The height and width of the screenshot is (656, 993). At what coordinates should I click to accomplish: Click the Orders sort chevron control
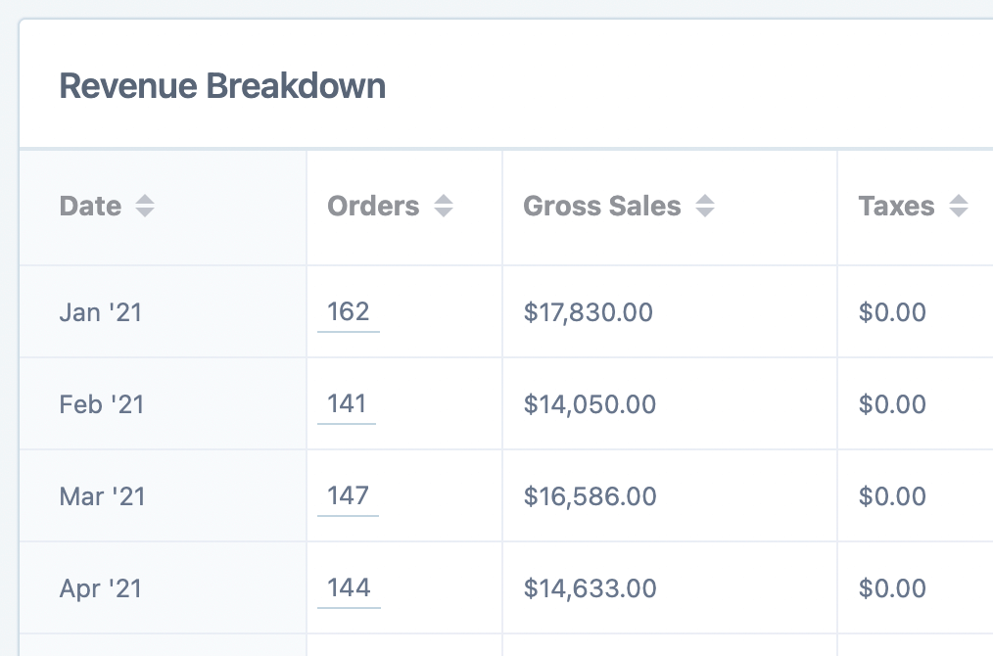(x=444, y=206)
